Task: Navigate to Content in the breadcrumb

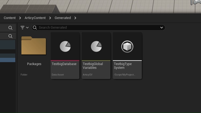Action: point(10,18)
